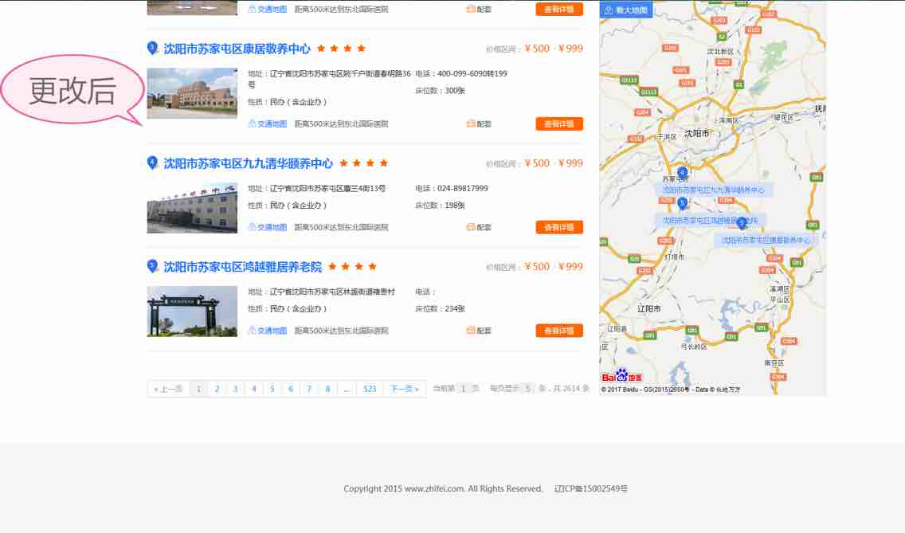Click the 鸿越雅居养老院 gate thumbnail
The image size is (905, 533).
(192, 312)
